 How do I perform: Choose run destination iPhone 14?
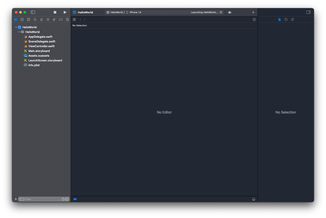click(x=134, y=12)
